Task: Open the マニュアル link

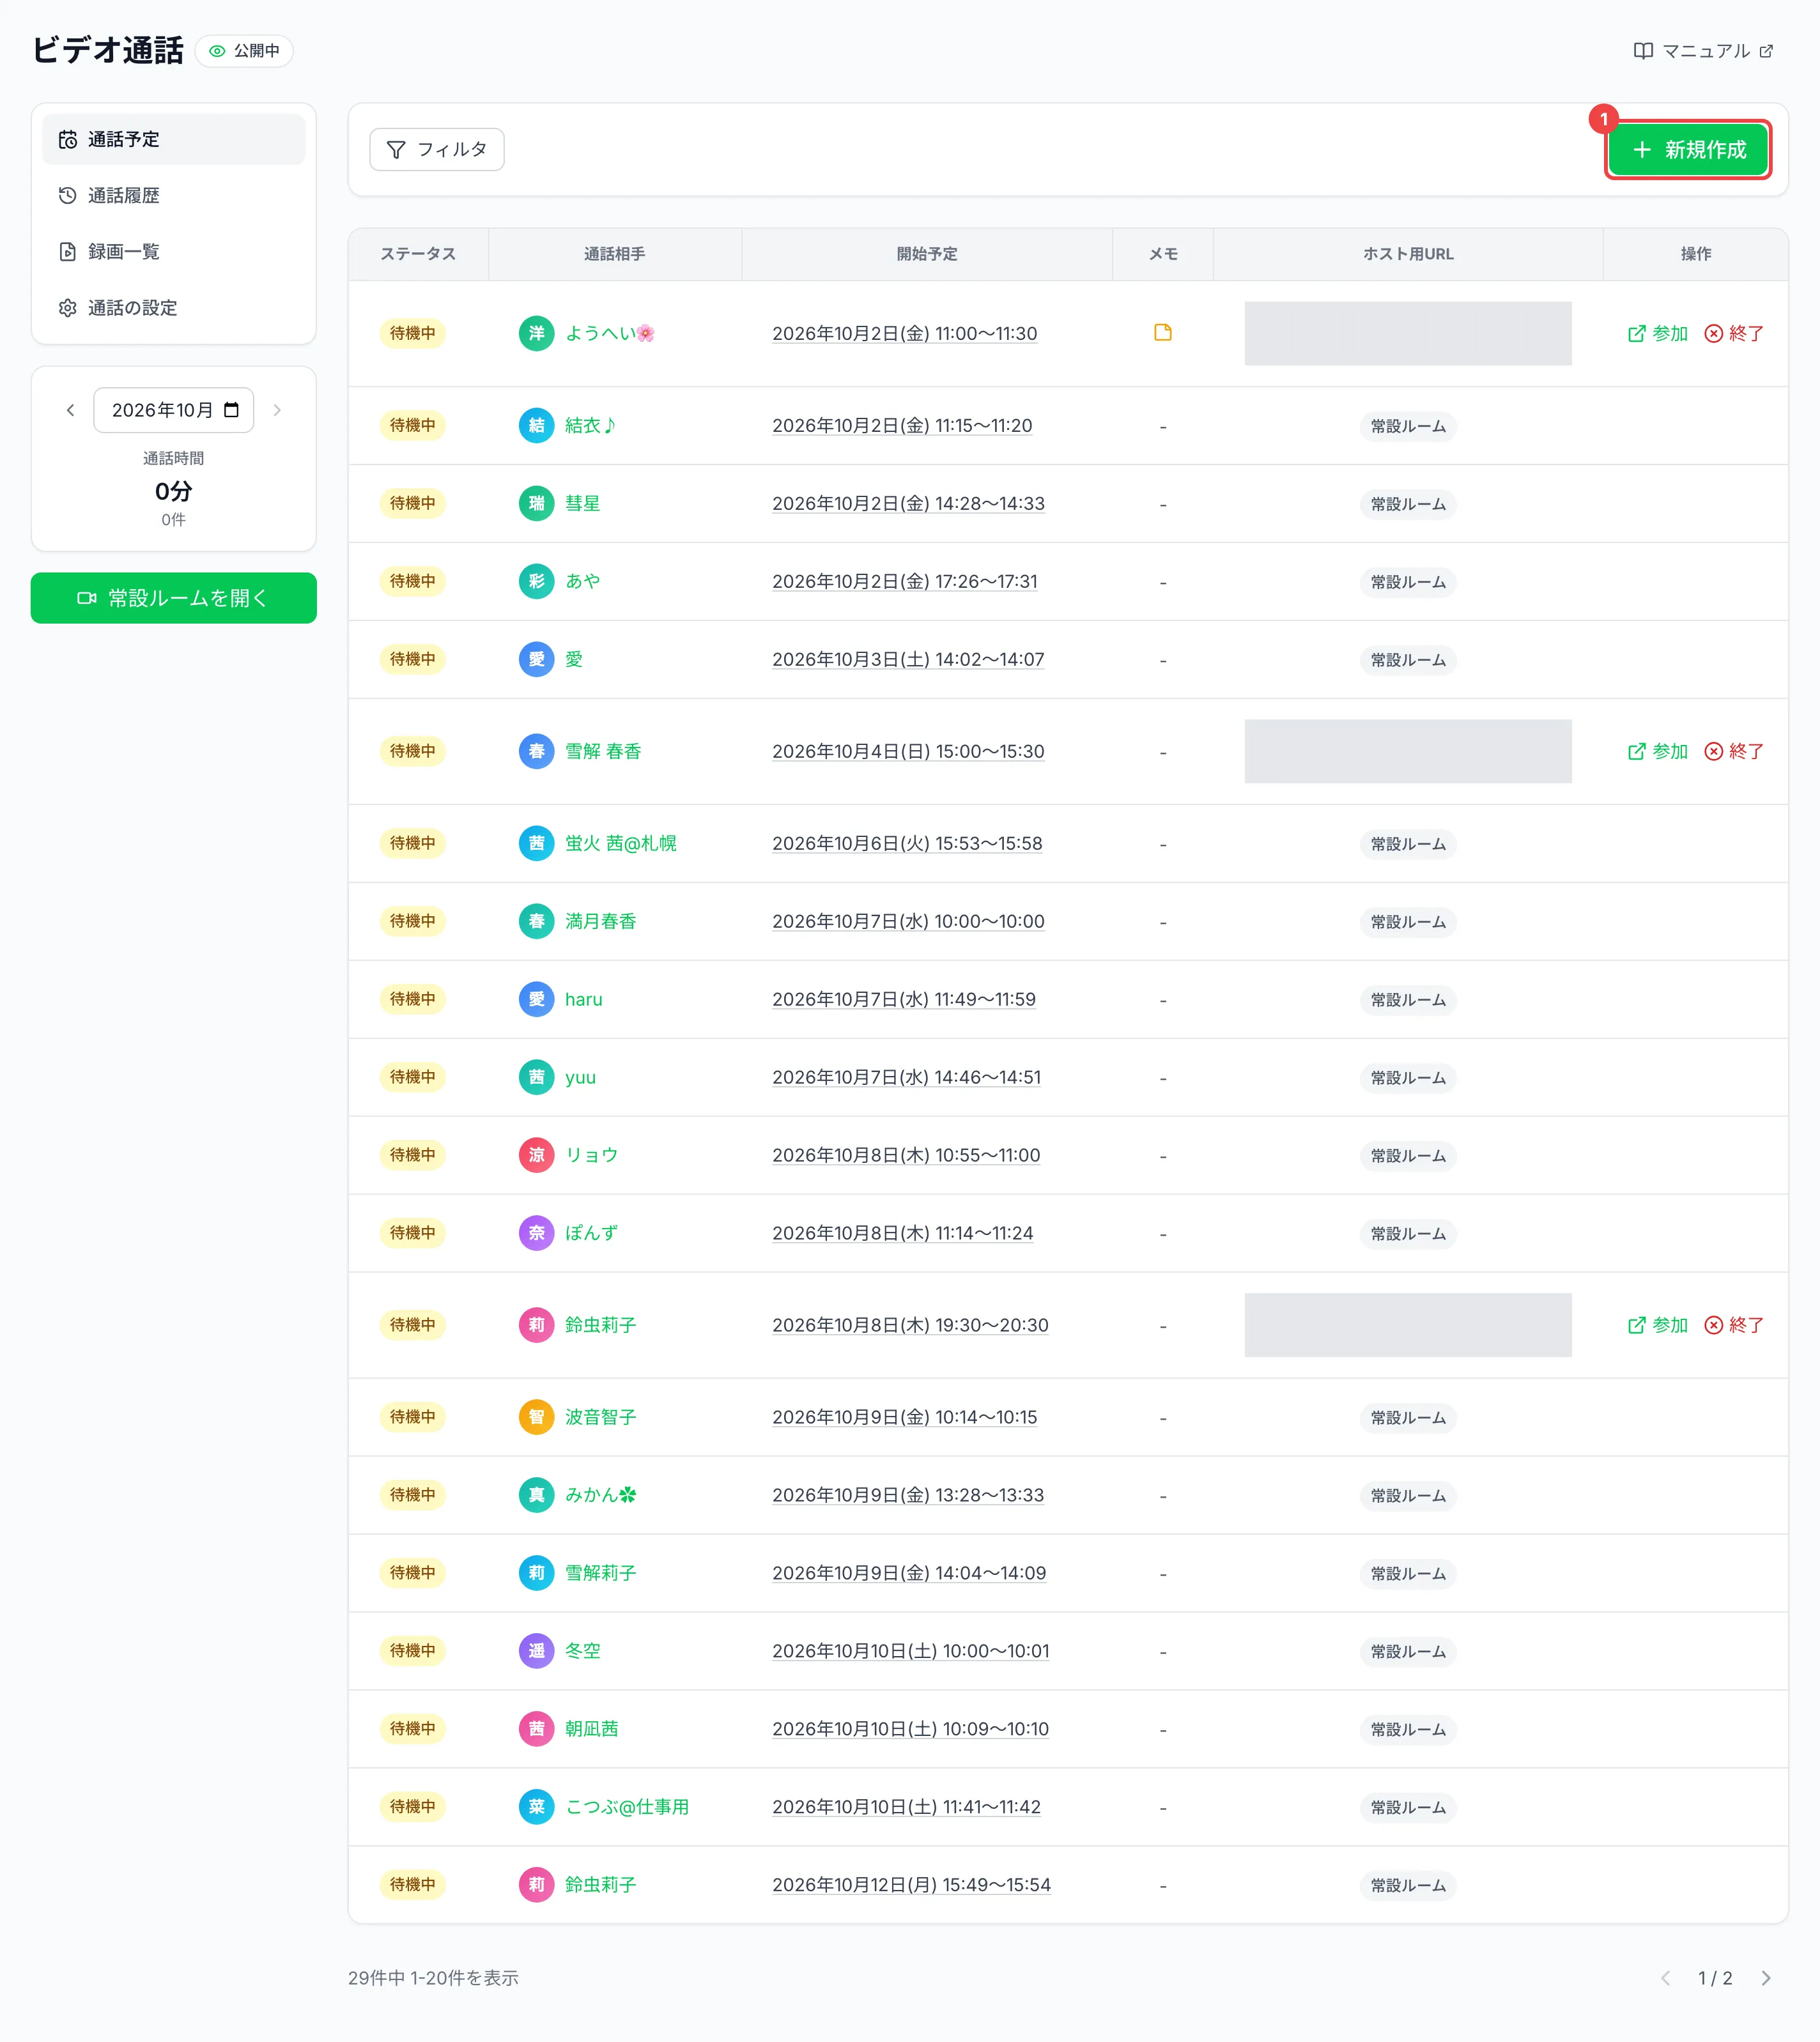Action: (1703, 51)
